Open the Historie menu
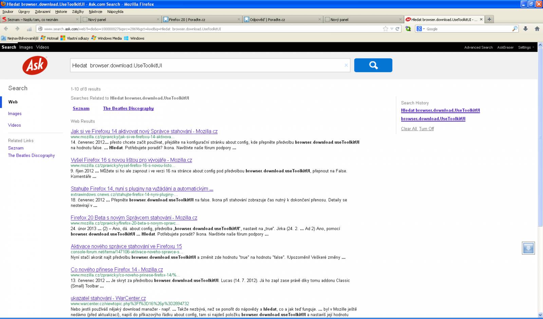 click(x=61, y=12)
